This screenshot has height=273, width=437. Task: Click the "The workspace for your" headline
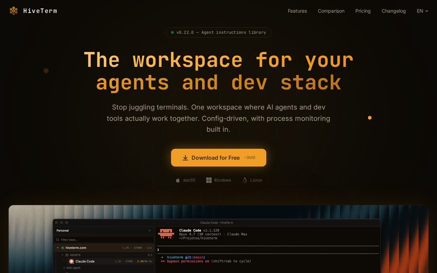pos(218,60)
